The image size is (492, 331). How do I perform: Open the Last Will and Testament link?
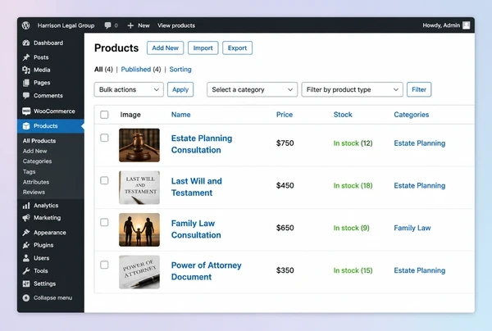pos(197,187)
